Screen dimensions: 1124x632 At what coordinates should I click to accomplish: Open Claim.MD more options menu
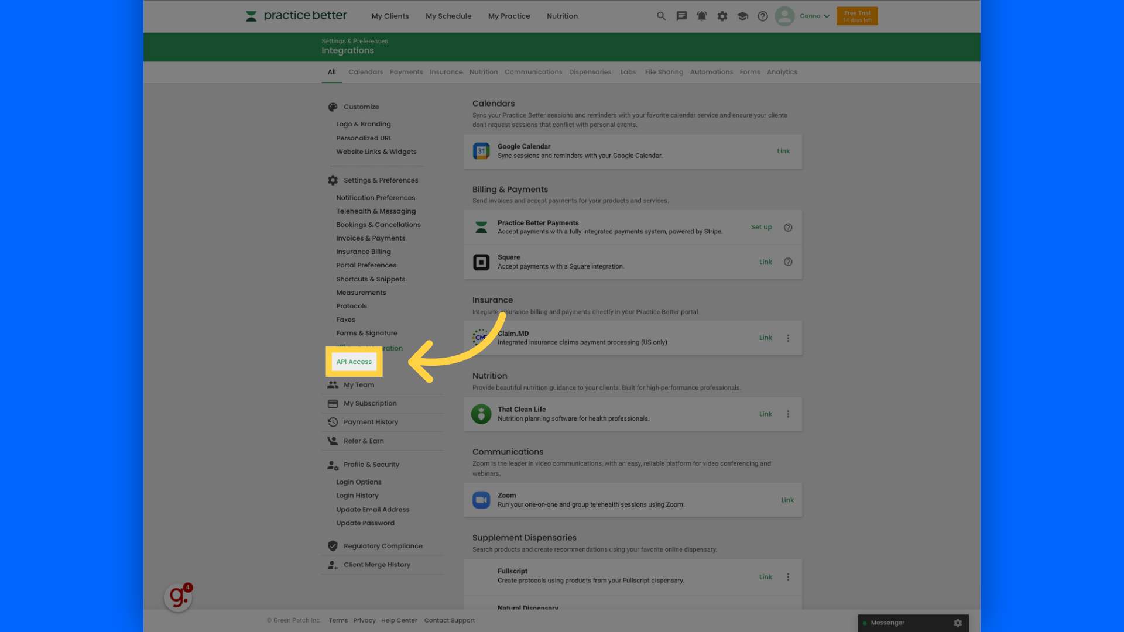[x=788, y=338]
